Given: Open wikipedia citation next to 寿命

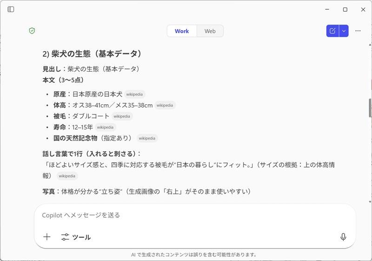Looking at the screenshot, I should point(105,127).
